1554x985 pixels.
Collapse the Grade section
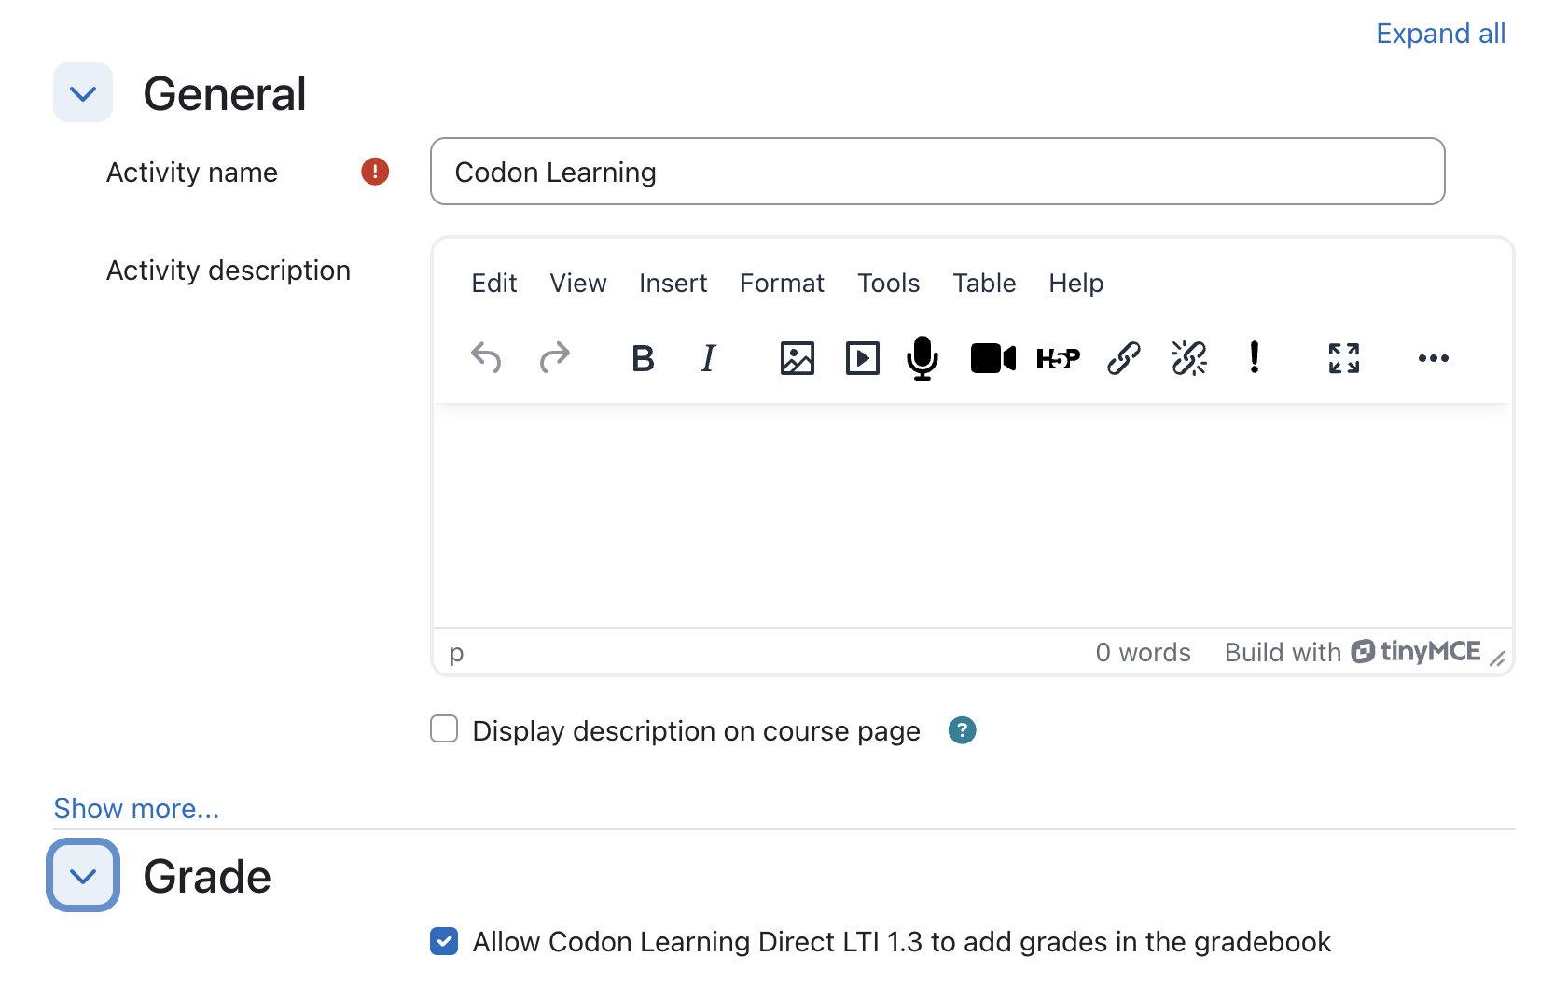[83, 876]
